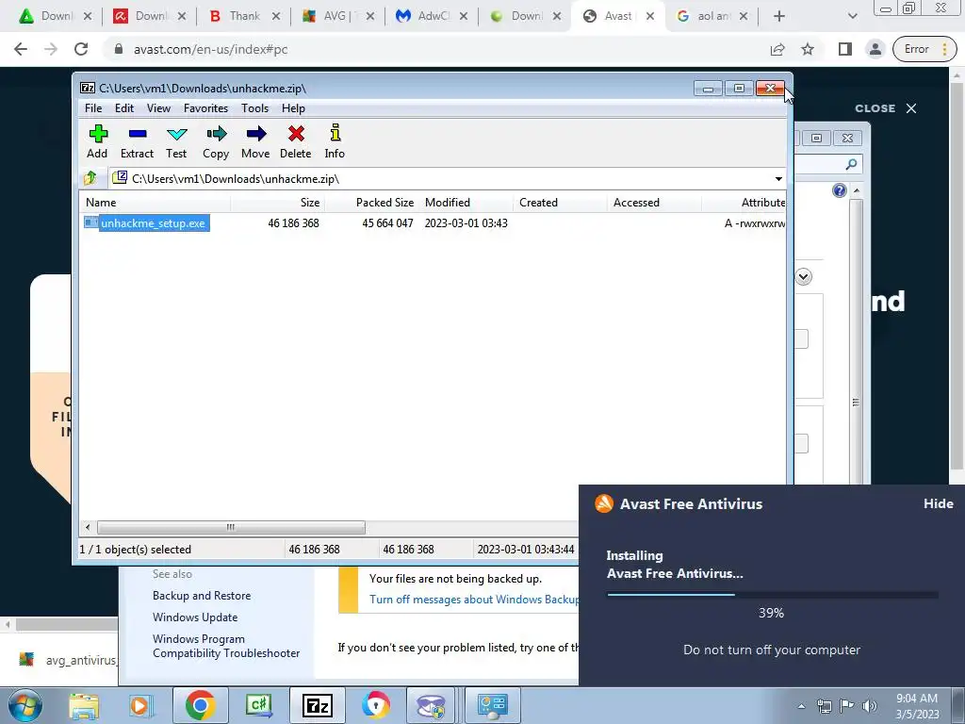
Task: Open the 7-Zip View menu
Action: pyautogui.click(x=158, y=108)
